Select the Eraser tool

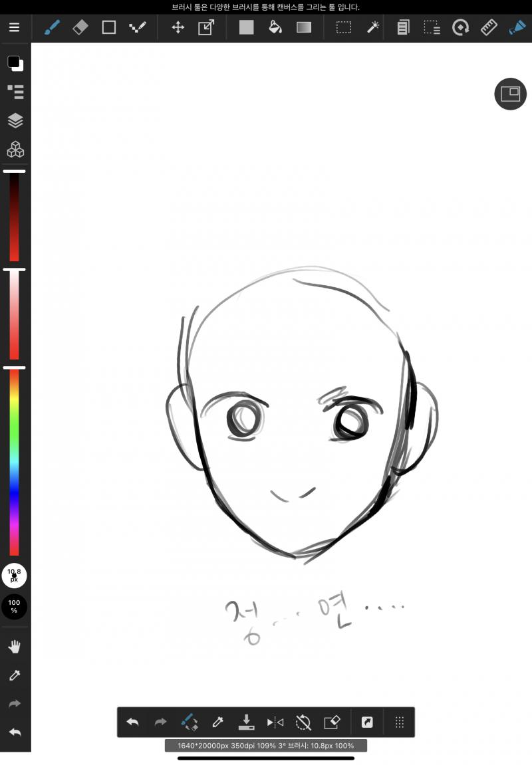coord(80,27)
